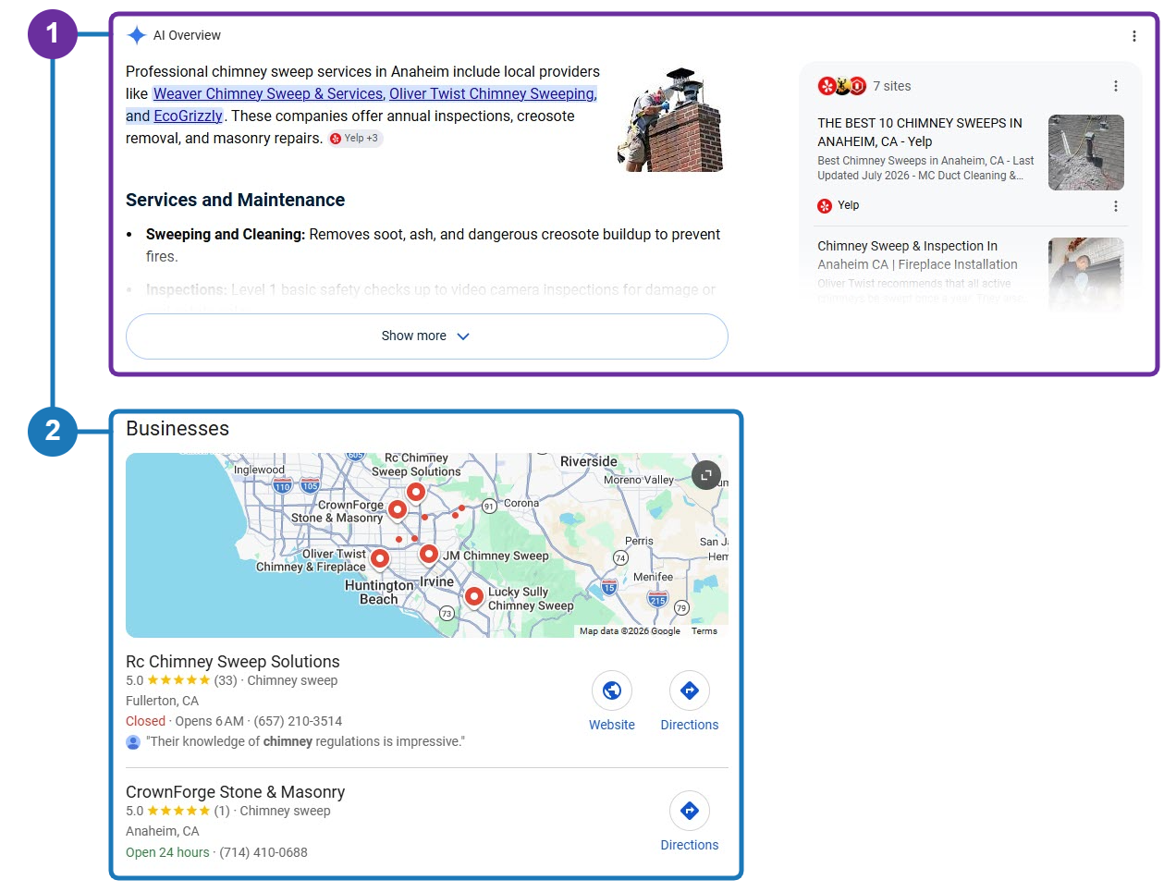Image resolution: width=1176 pixels, height=892 pixels.
Task: Click the Anaheim, CA location text
Action: [163, 832]
